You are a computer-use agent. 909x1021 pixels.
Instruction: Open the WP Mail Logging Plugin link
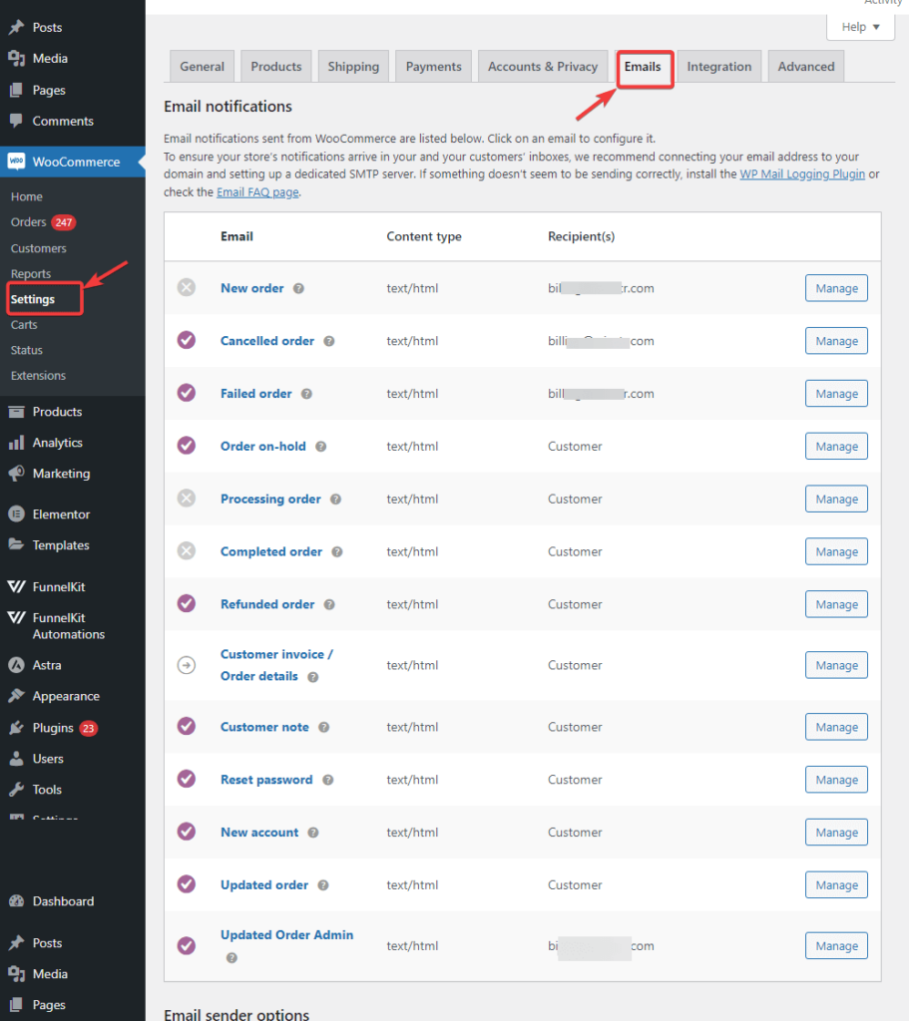[x=801, y=173]
